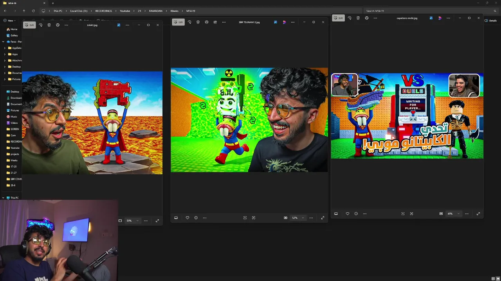501x281 pixels.
Task: Open 41% zoom dropdown in capatiano mobi
Action: point(453,213)
